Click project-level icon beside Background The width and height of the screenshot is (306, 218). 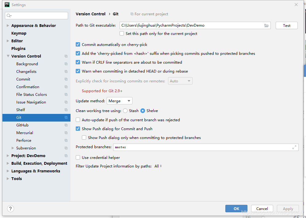click(66, 64)
